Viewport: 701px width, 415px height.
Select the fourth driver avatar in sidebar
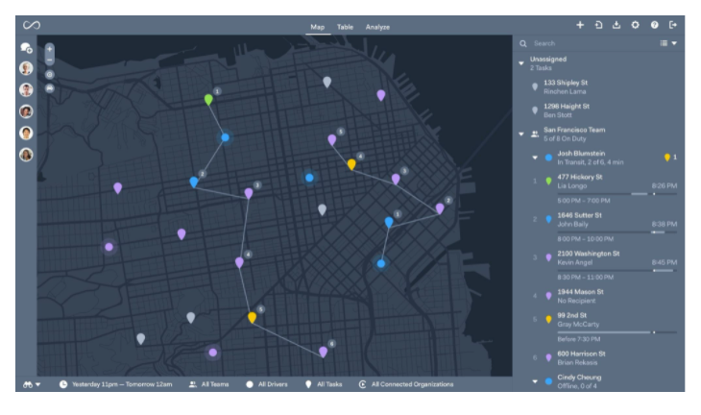pyautogui.click(x=26, y=133)
